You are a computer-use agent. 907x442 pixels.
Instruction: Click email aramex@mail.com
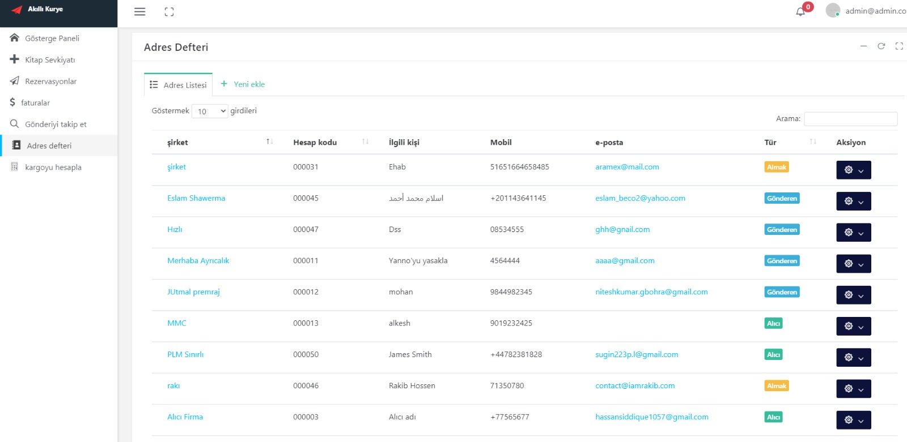point(627,167)
